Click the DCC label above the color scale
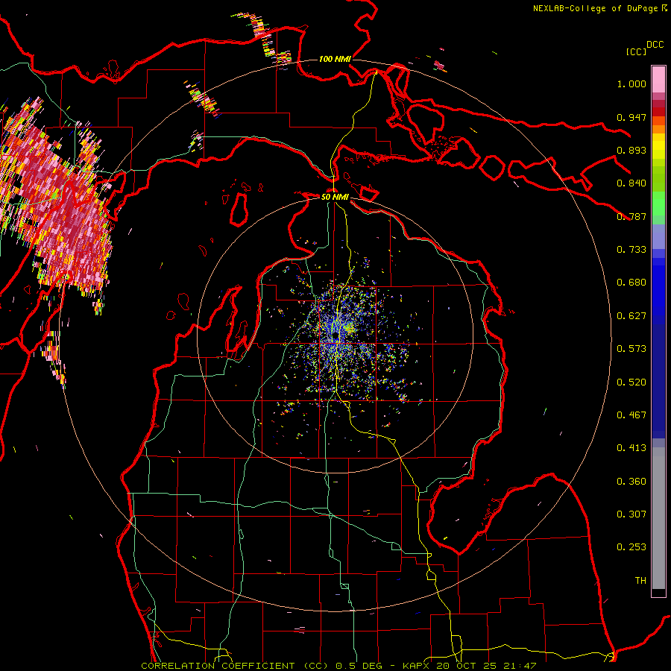This screenshot has height=671, width=671. [655, 45]
